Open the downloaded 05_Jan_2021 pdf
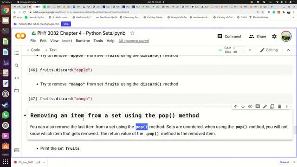297x167 pixels. (x=27, y=162)
